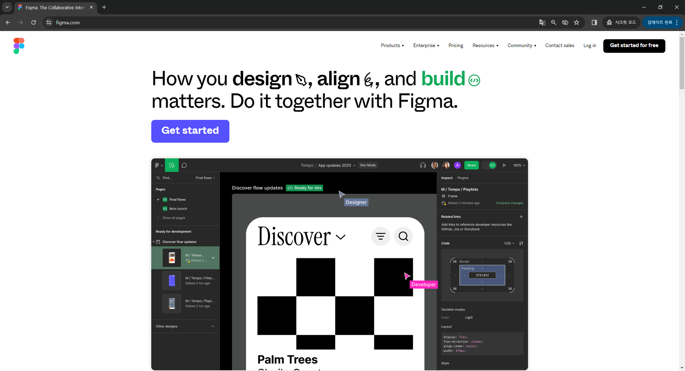The image size is (685, 371).
Task: Click the Light variable mode value
Action: (x=469, y=317)
